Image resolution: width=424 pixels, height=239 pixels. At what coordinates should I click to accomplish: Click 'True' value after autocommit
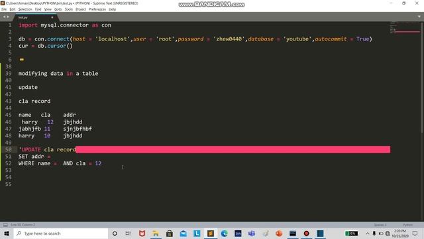[x=362, y=39]
